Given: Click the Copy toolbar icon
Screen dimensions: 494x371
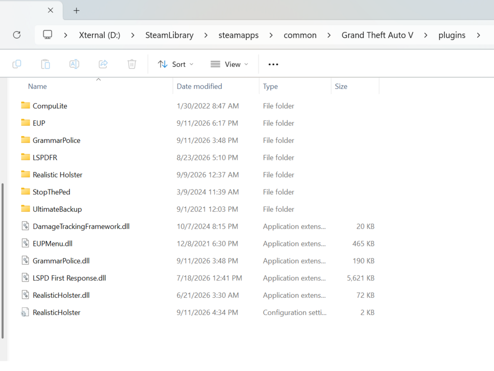Looking at the screenshot, I should click(17, 64).
